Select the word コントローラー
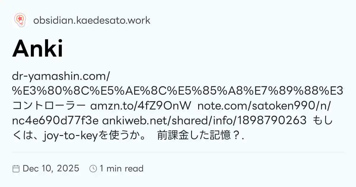This screenshot has height=187, width=356. [x=49, y=106]
